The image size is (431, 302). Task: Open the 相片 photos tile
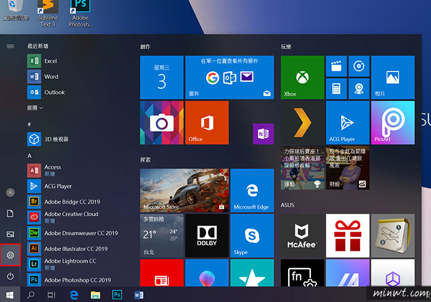point(393,77)
